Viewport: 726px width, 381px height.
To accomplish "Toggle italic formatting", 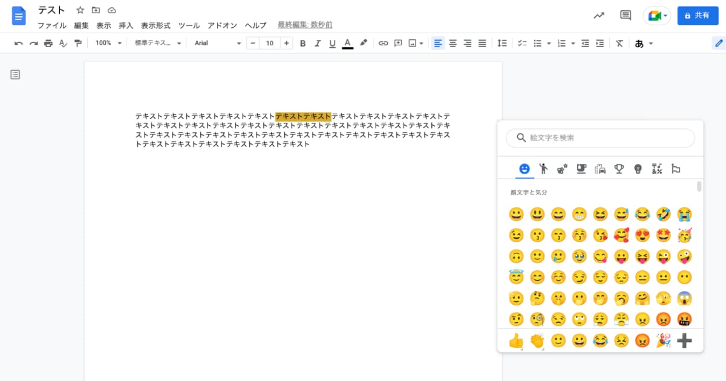I will pos(317,43).
